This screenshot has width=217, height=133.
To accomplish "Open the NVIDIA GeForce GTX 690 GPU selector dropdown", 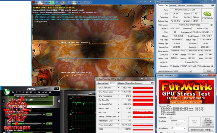I will coord(175,71).
